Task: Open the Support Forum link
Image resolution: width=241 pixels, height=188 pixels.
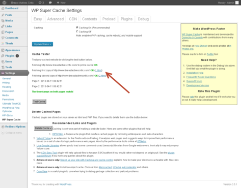Action: tap(194, 81)
